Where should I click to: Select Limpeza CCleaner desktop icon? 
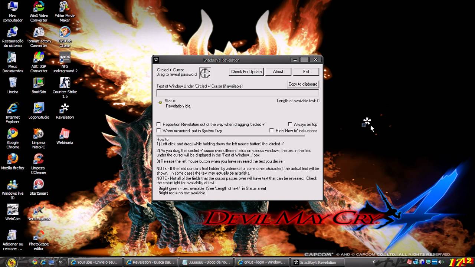39,164
